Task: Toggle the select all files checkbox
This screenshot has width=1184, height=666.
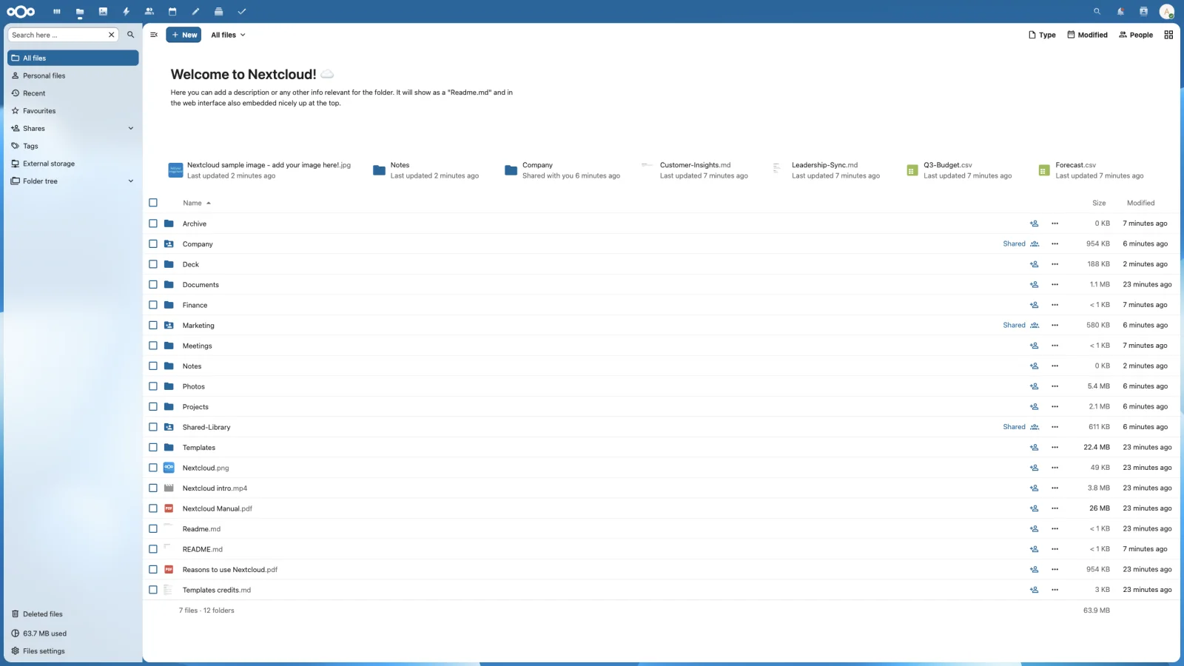Action: coord(153,203)
